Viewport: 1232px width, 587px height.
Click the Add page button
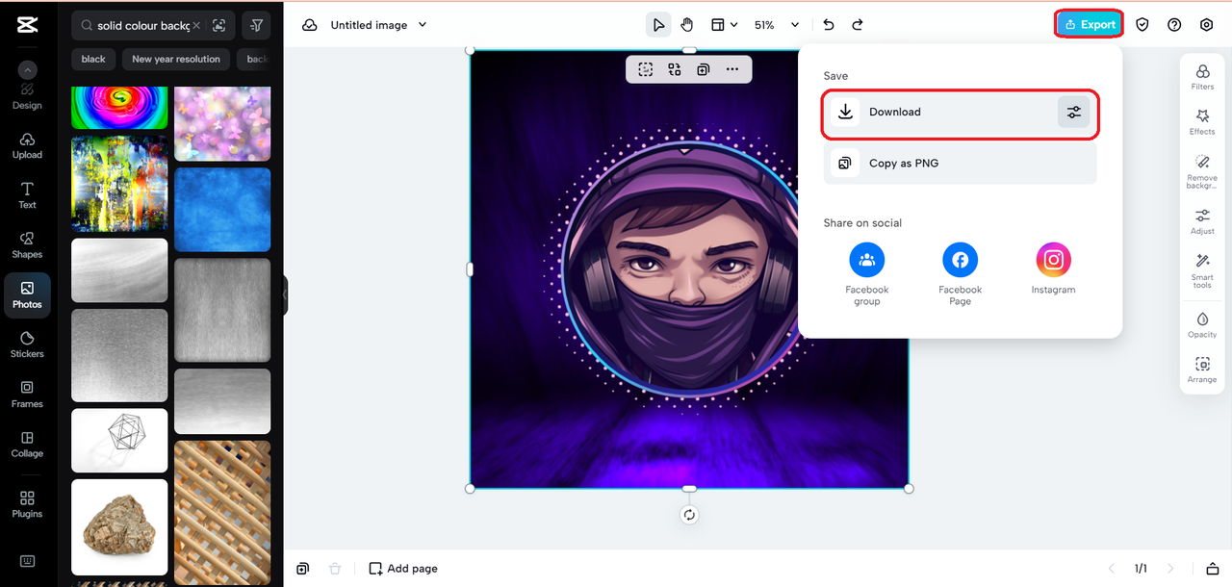point(403,569)
